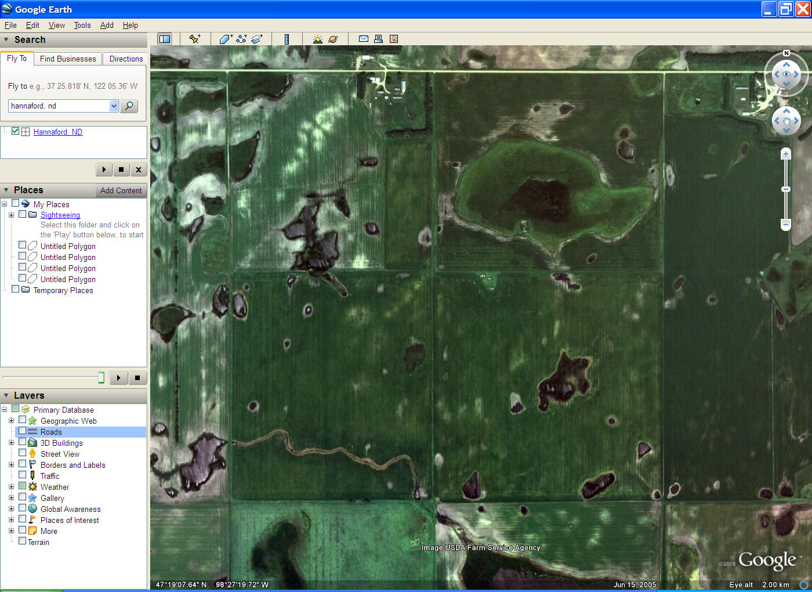Zoom in with the plus button

point(786,154)
